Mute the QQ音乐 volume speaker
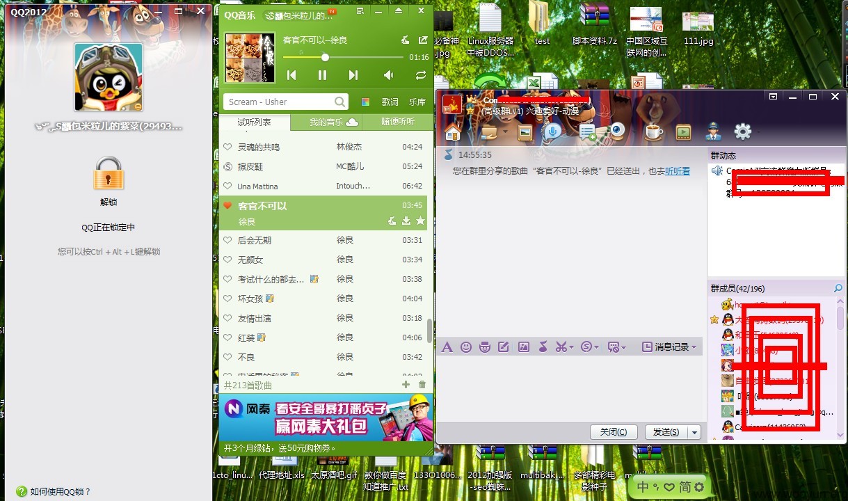This screenshot has width=848, height=501. [389, 74]
